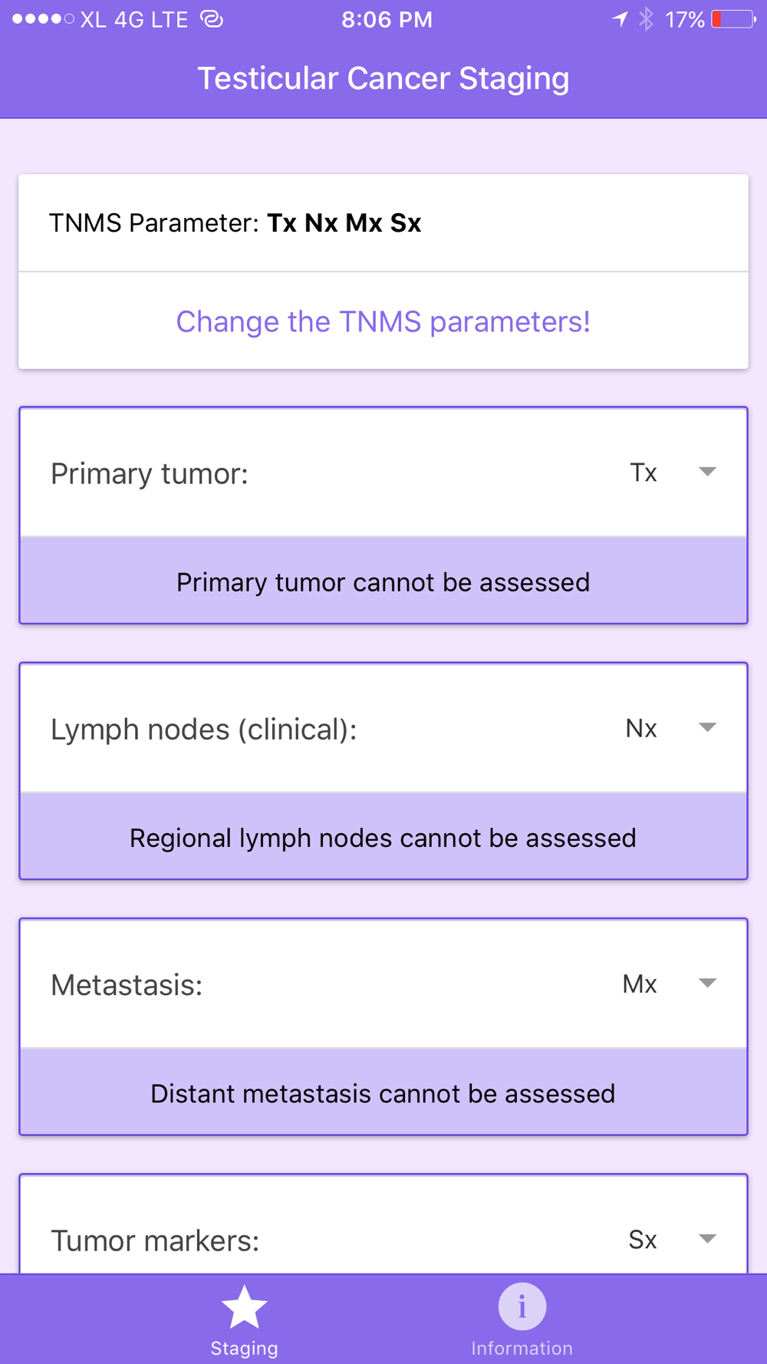Select the Tx value in Primary tumor
Viewport: 767px width, 1364px height.
(x=643, y=473)
